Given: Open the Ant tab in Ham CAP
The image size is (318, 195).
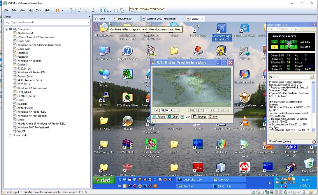Looking at the screenshot, I should [213, 117].
